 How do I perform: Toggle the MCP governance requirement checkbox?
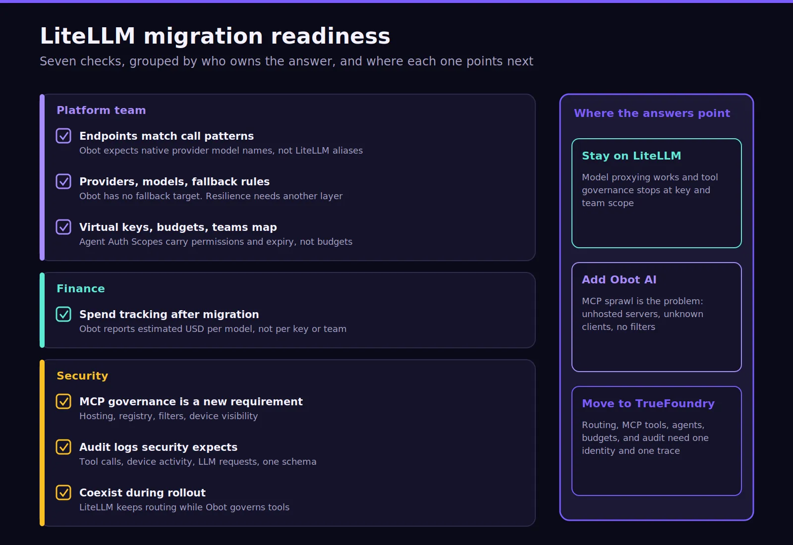tap(63, 401)
